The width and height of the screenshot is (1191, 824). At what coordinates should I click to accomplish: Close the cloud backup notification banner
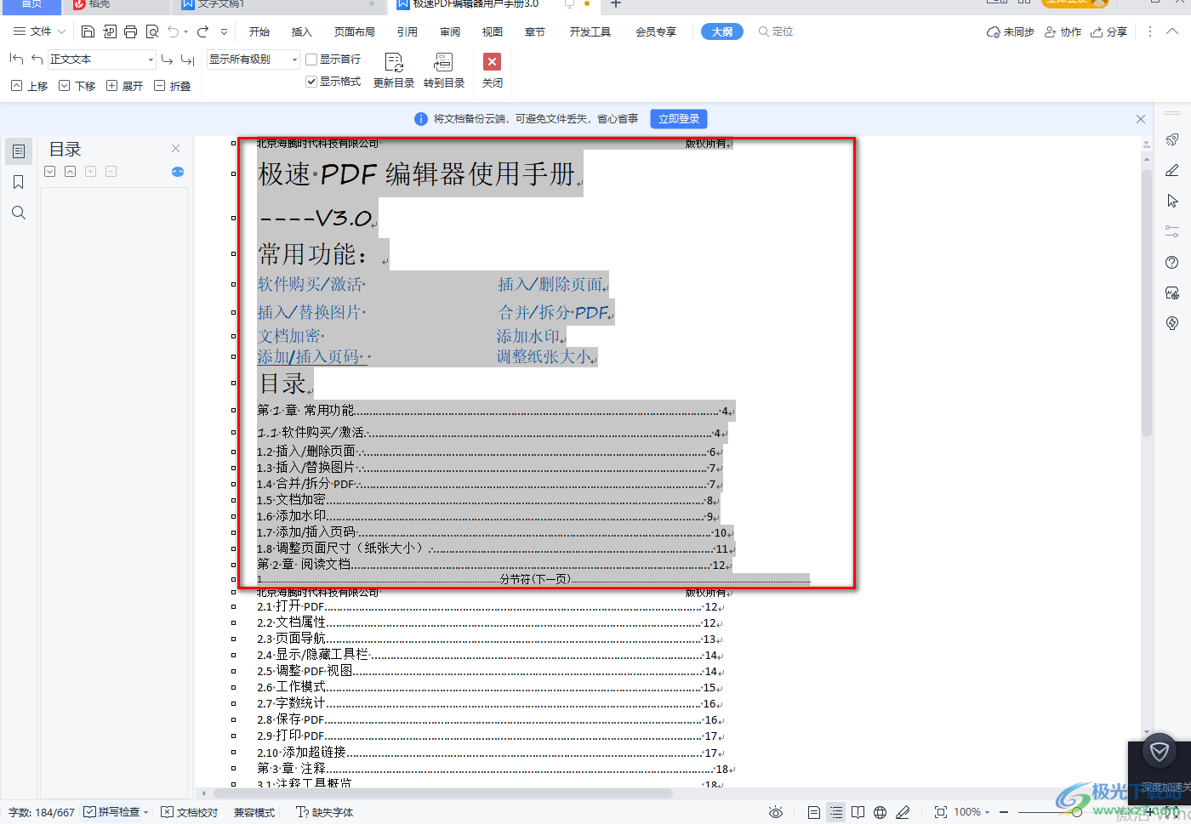point(1141,119)
